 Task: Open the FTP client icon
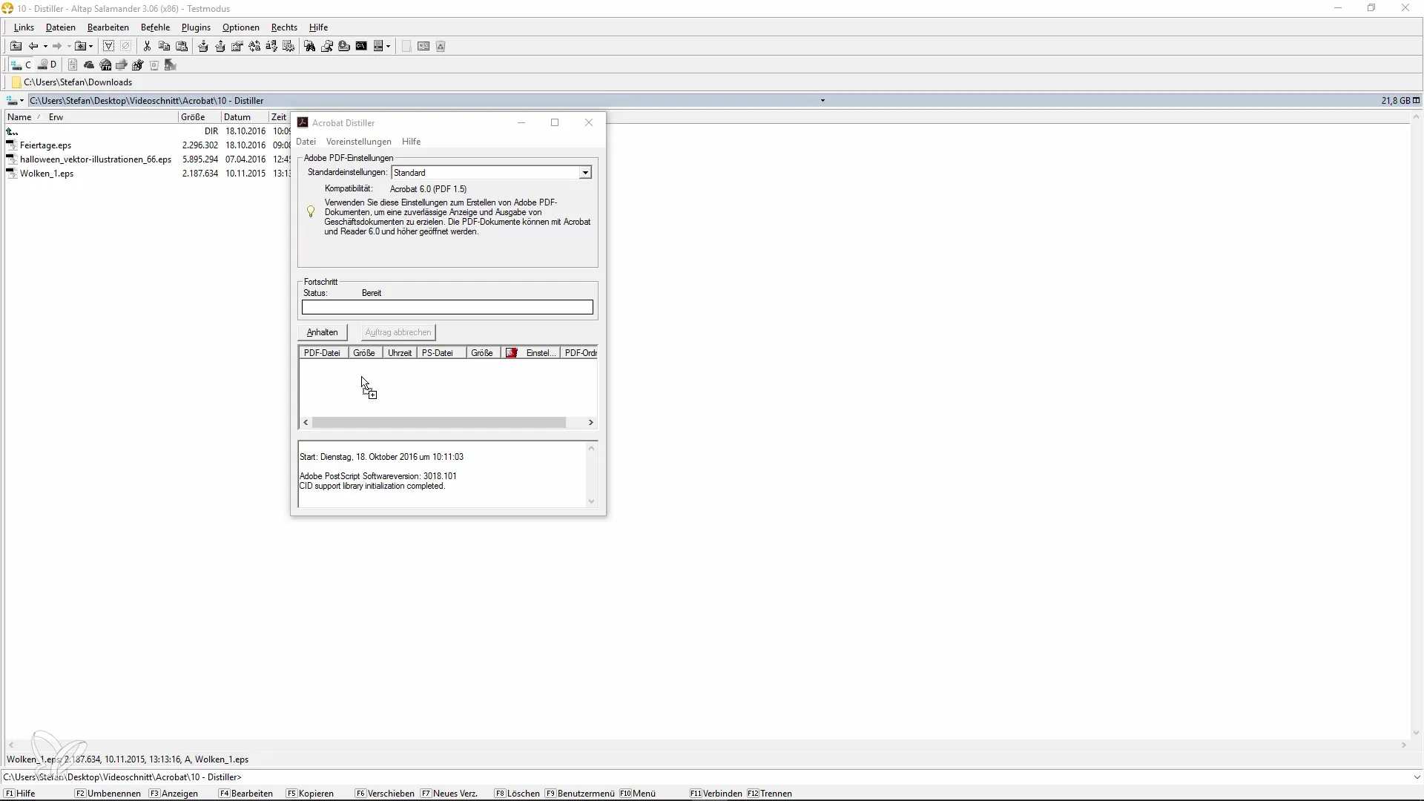tap(105, 65)
